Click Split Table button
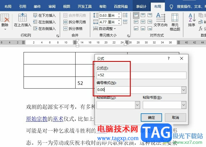206x147 pixels. coord(73,28)
